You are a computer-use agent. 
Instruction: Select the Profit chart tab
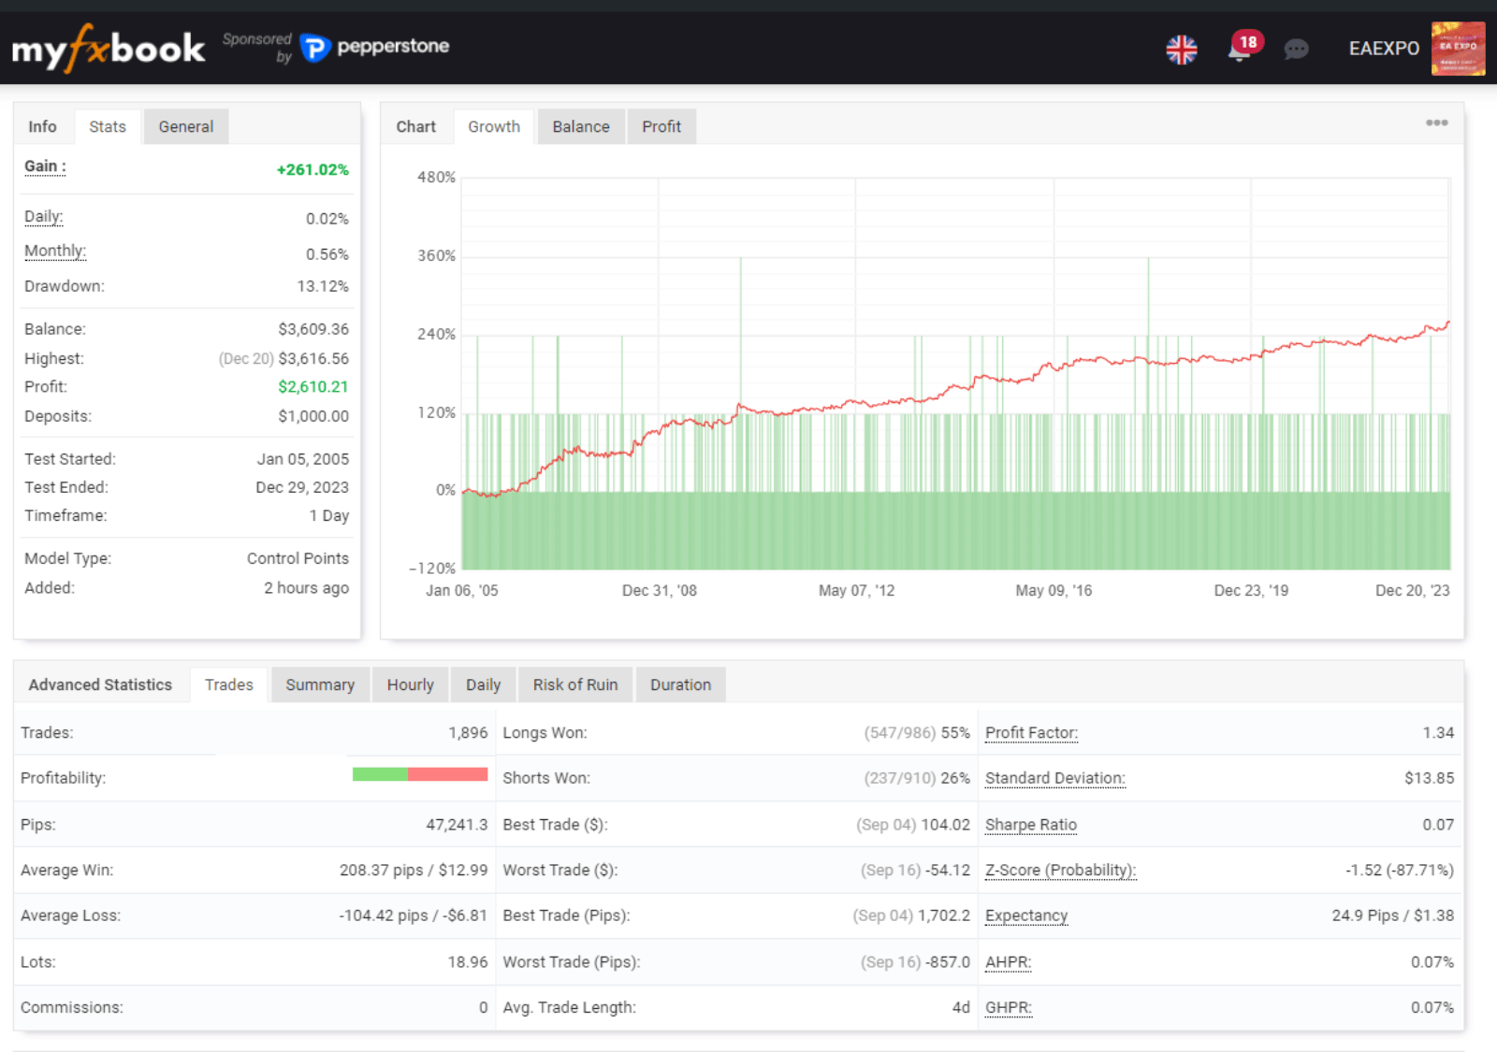661,126
